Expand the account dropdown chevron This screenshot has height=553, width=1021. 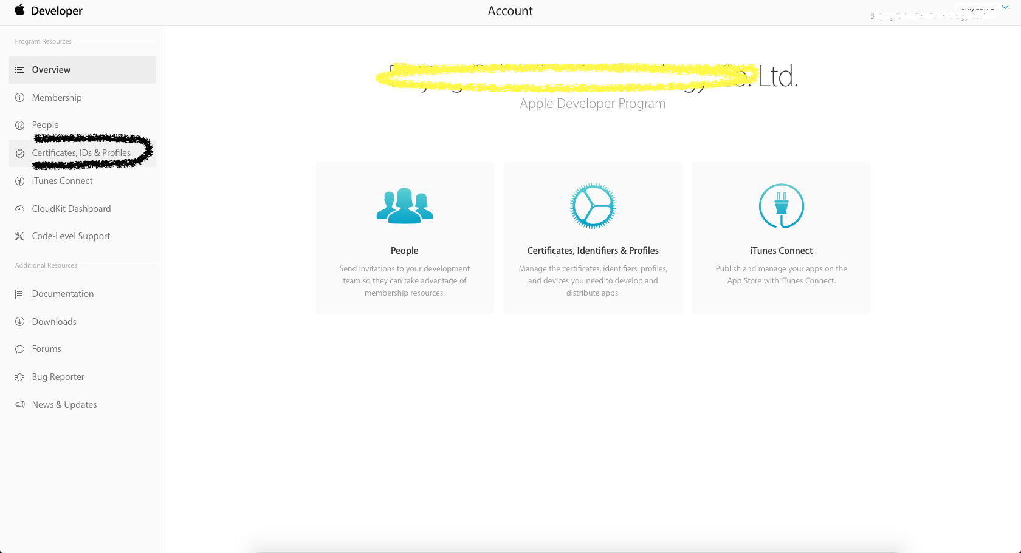click(x=1005, y=7)
